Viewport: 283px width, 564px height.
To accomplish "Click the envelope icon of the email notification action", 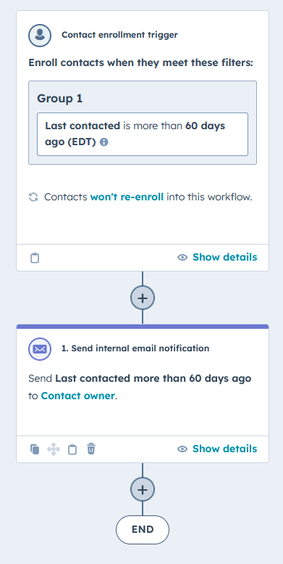I will [x=40, y=349].
